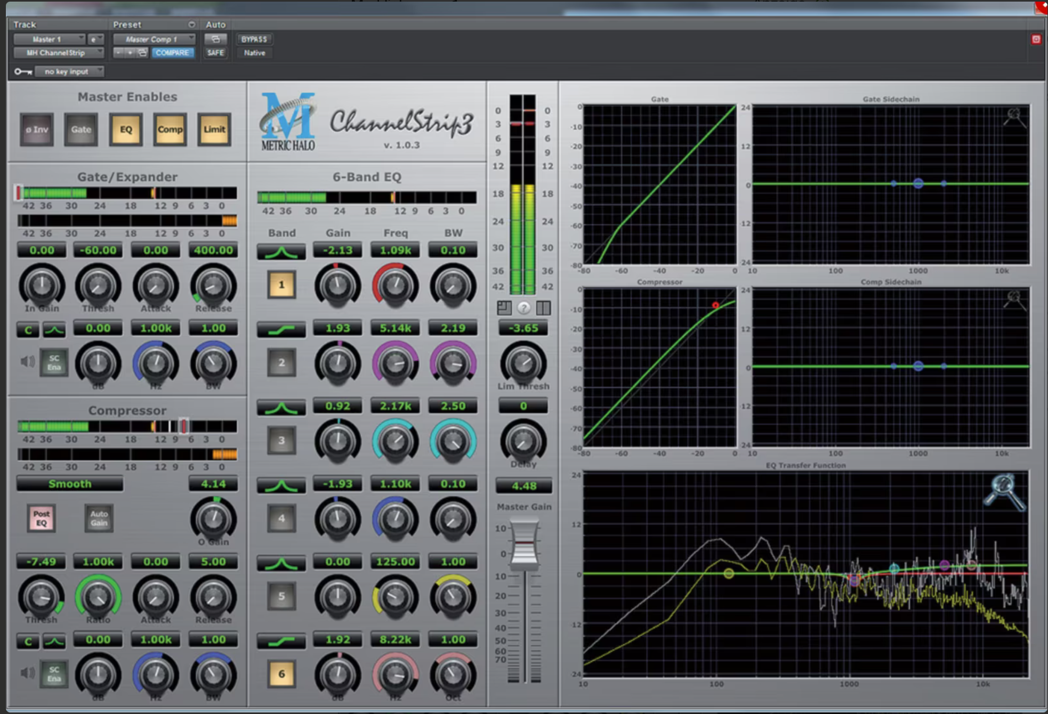Click the help question mark icon

[523, 307]
